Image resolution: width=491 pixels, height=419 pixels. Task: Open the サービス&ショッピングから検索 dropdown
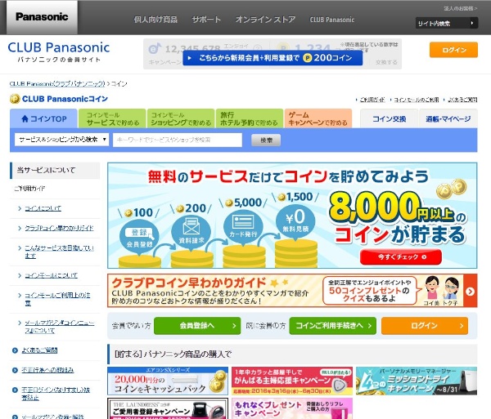(61, 140)
